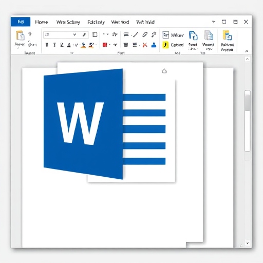Click the small icon inside the font box's right end
Screen dimensions: 263x263
(84, 35)
